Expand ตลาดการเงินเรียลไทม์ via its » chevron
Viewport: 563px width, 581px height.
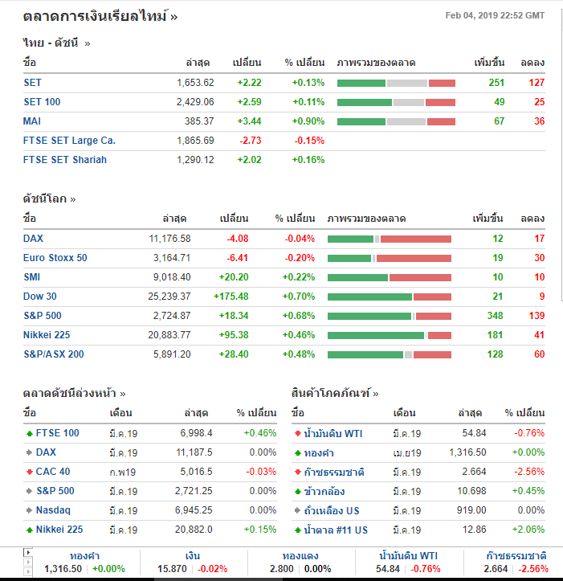(174, 17)
